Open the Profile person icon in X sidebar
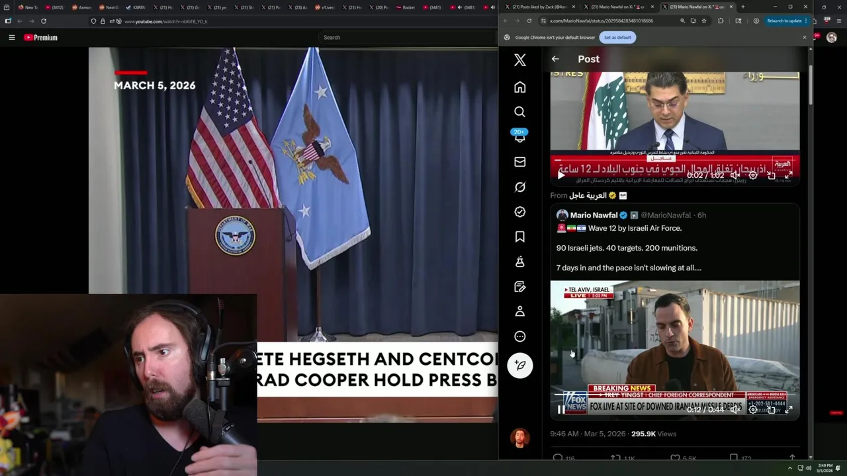This screenshot has height=476, width=847. click(520, 311)
